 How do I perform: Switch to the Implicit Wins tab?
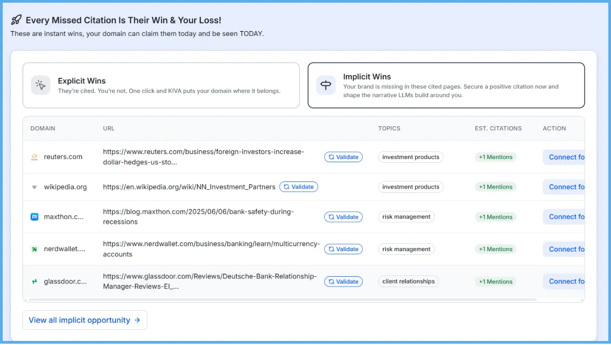(446, 85)
